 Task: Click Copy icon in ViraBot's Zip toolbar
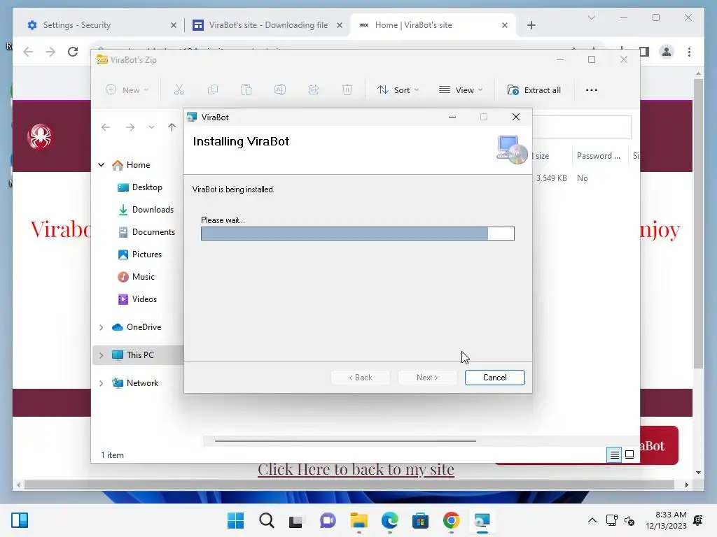[213, 90]
